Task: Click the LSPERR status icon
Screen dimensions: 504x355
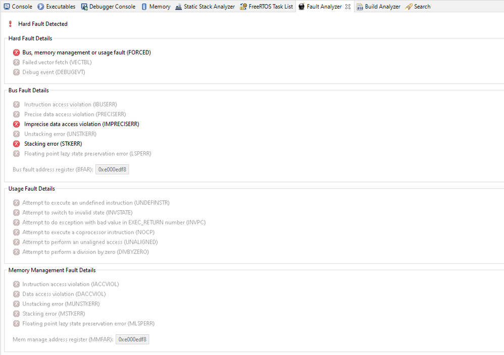Action: pyautogui.click(x=16, y=153)
